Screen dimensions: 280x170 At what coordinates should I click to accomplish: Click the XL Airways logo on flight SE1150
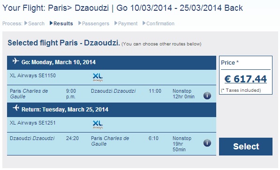(x=98, y=77)
